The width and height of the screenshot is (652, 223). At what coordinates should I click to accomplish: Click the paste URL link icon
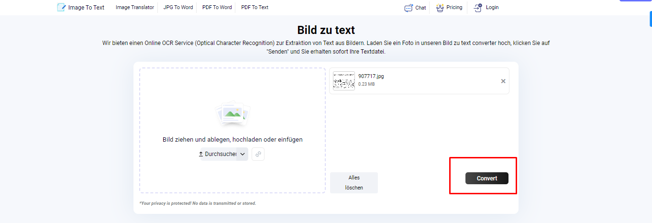258,154
